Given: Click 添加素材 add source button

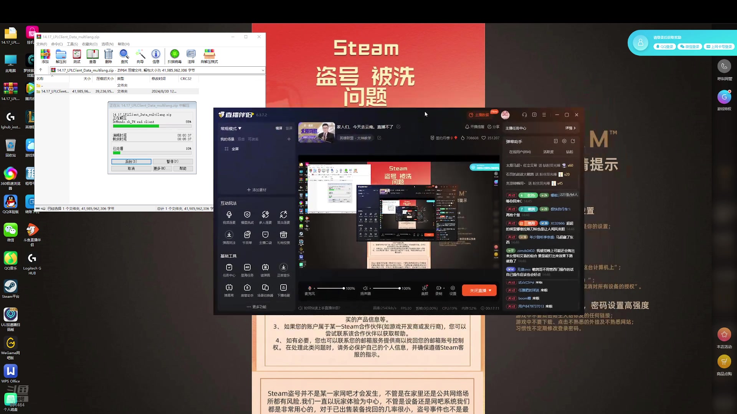Looking at the screenshot, I should click(x=256, y=190).
